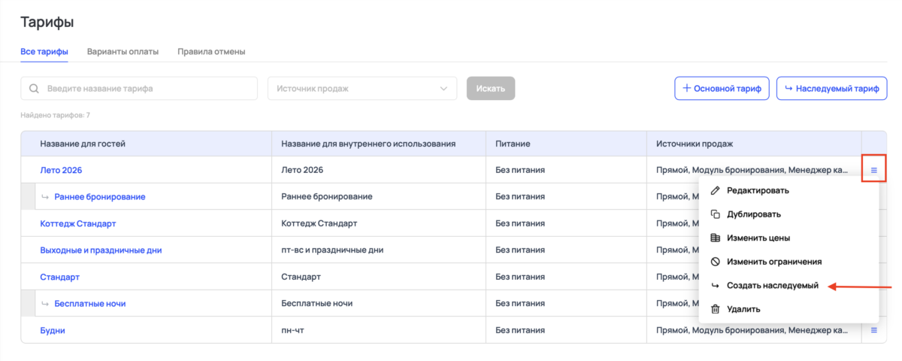
Task: Open the Правила отмены tab
Action: click(211, 52)
